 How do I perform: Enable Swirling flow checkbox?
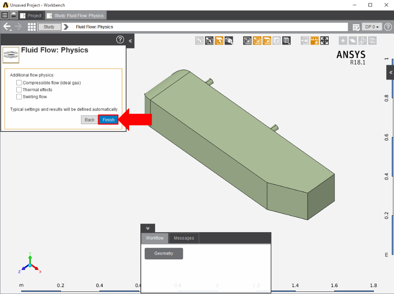(x=19, y=96)
